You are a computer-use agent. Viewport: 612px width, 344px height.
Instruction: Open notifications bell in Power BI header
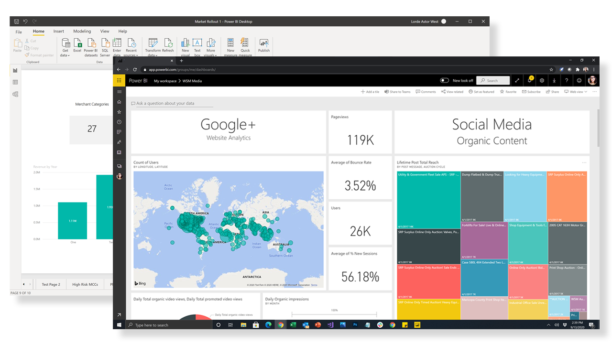(x=530, y=80)
